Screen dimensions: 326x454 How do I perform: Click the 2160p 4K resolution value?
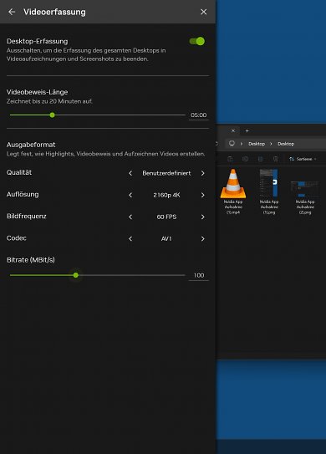(166, 195)
